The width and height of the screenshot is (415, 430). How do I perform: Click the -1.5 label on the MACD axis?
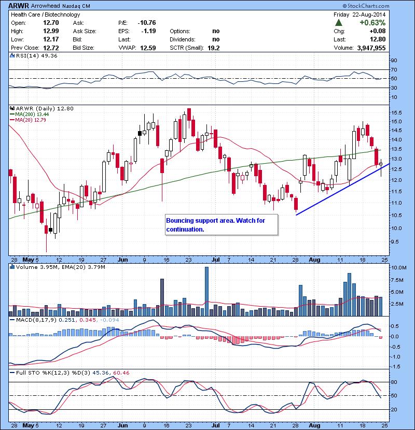point(395,367)
